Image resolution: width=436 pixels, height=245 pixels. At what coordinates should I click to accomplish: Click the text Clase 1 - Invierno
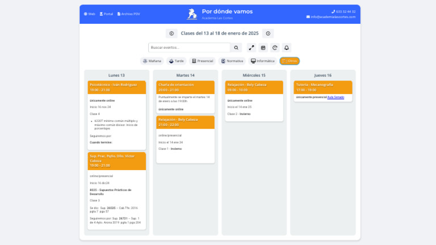pos(170,149)
